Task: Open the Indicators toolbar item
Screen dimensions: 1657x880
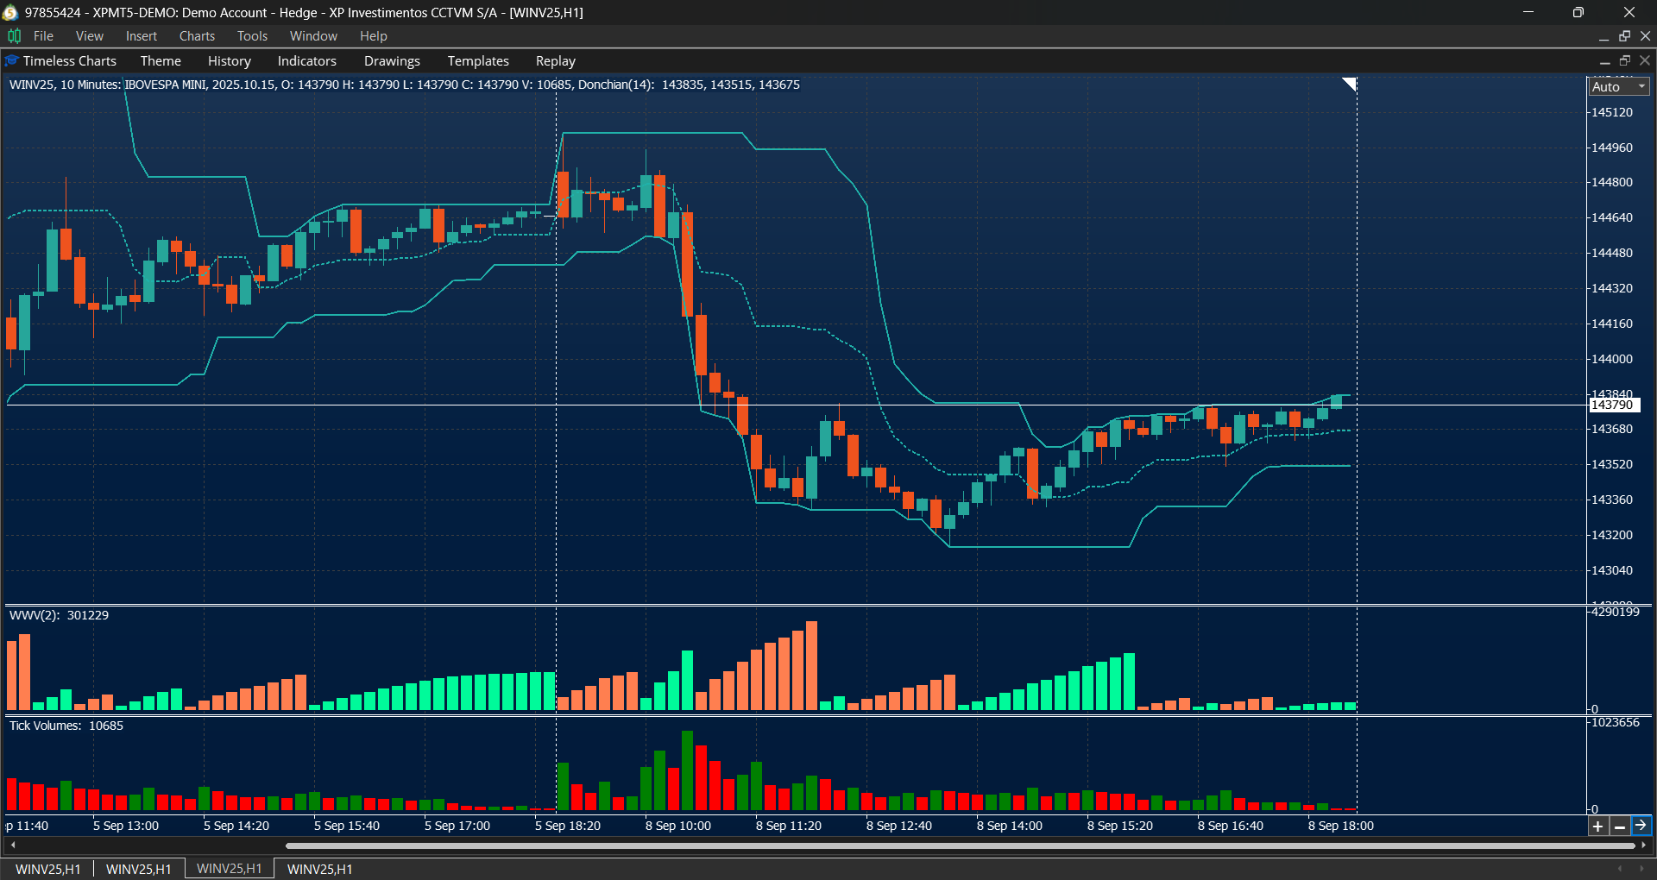Action: [306, 60]
